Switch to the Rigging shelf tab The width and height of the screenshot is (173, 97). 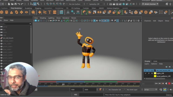[38, 8]
